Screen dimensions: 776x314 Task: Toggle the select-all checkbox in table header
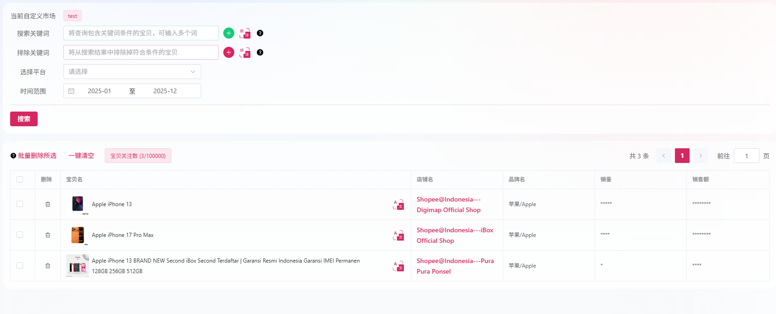tap(20, 179)
